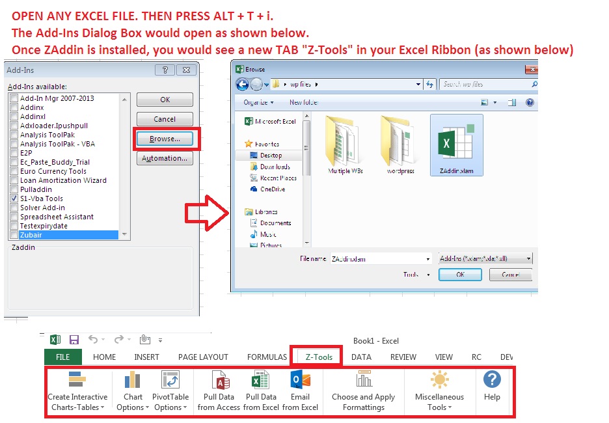
Task: Expand the File name dropdown arrow
Action: pyautogui.click(x=428, y=259)
